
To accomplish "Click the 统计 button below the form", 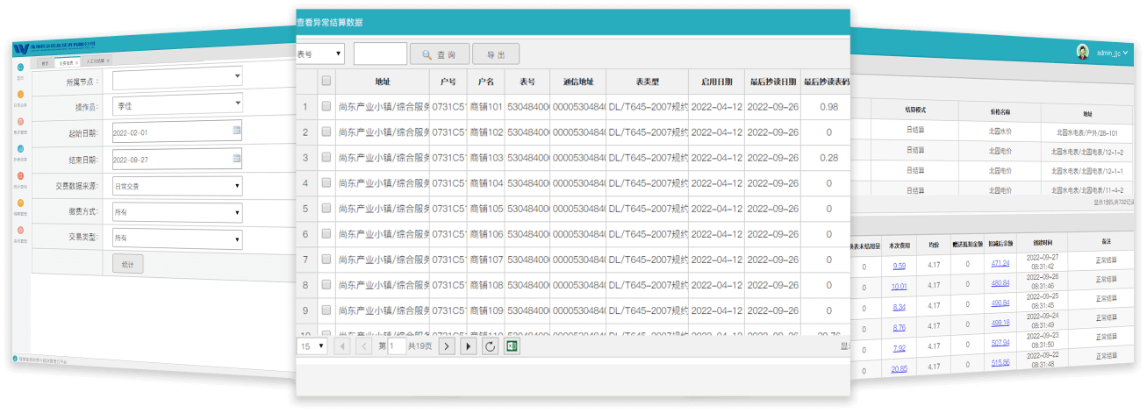I will click(x=128, y=263).
